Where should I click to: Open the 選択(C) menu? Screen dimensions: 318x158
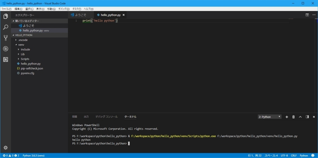click(x=30, y=9)
